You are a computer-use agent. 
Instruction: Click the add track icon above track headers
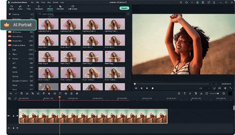10,99
